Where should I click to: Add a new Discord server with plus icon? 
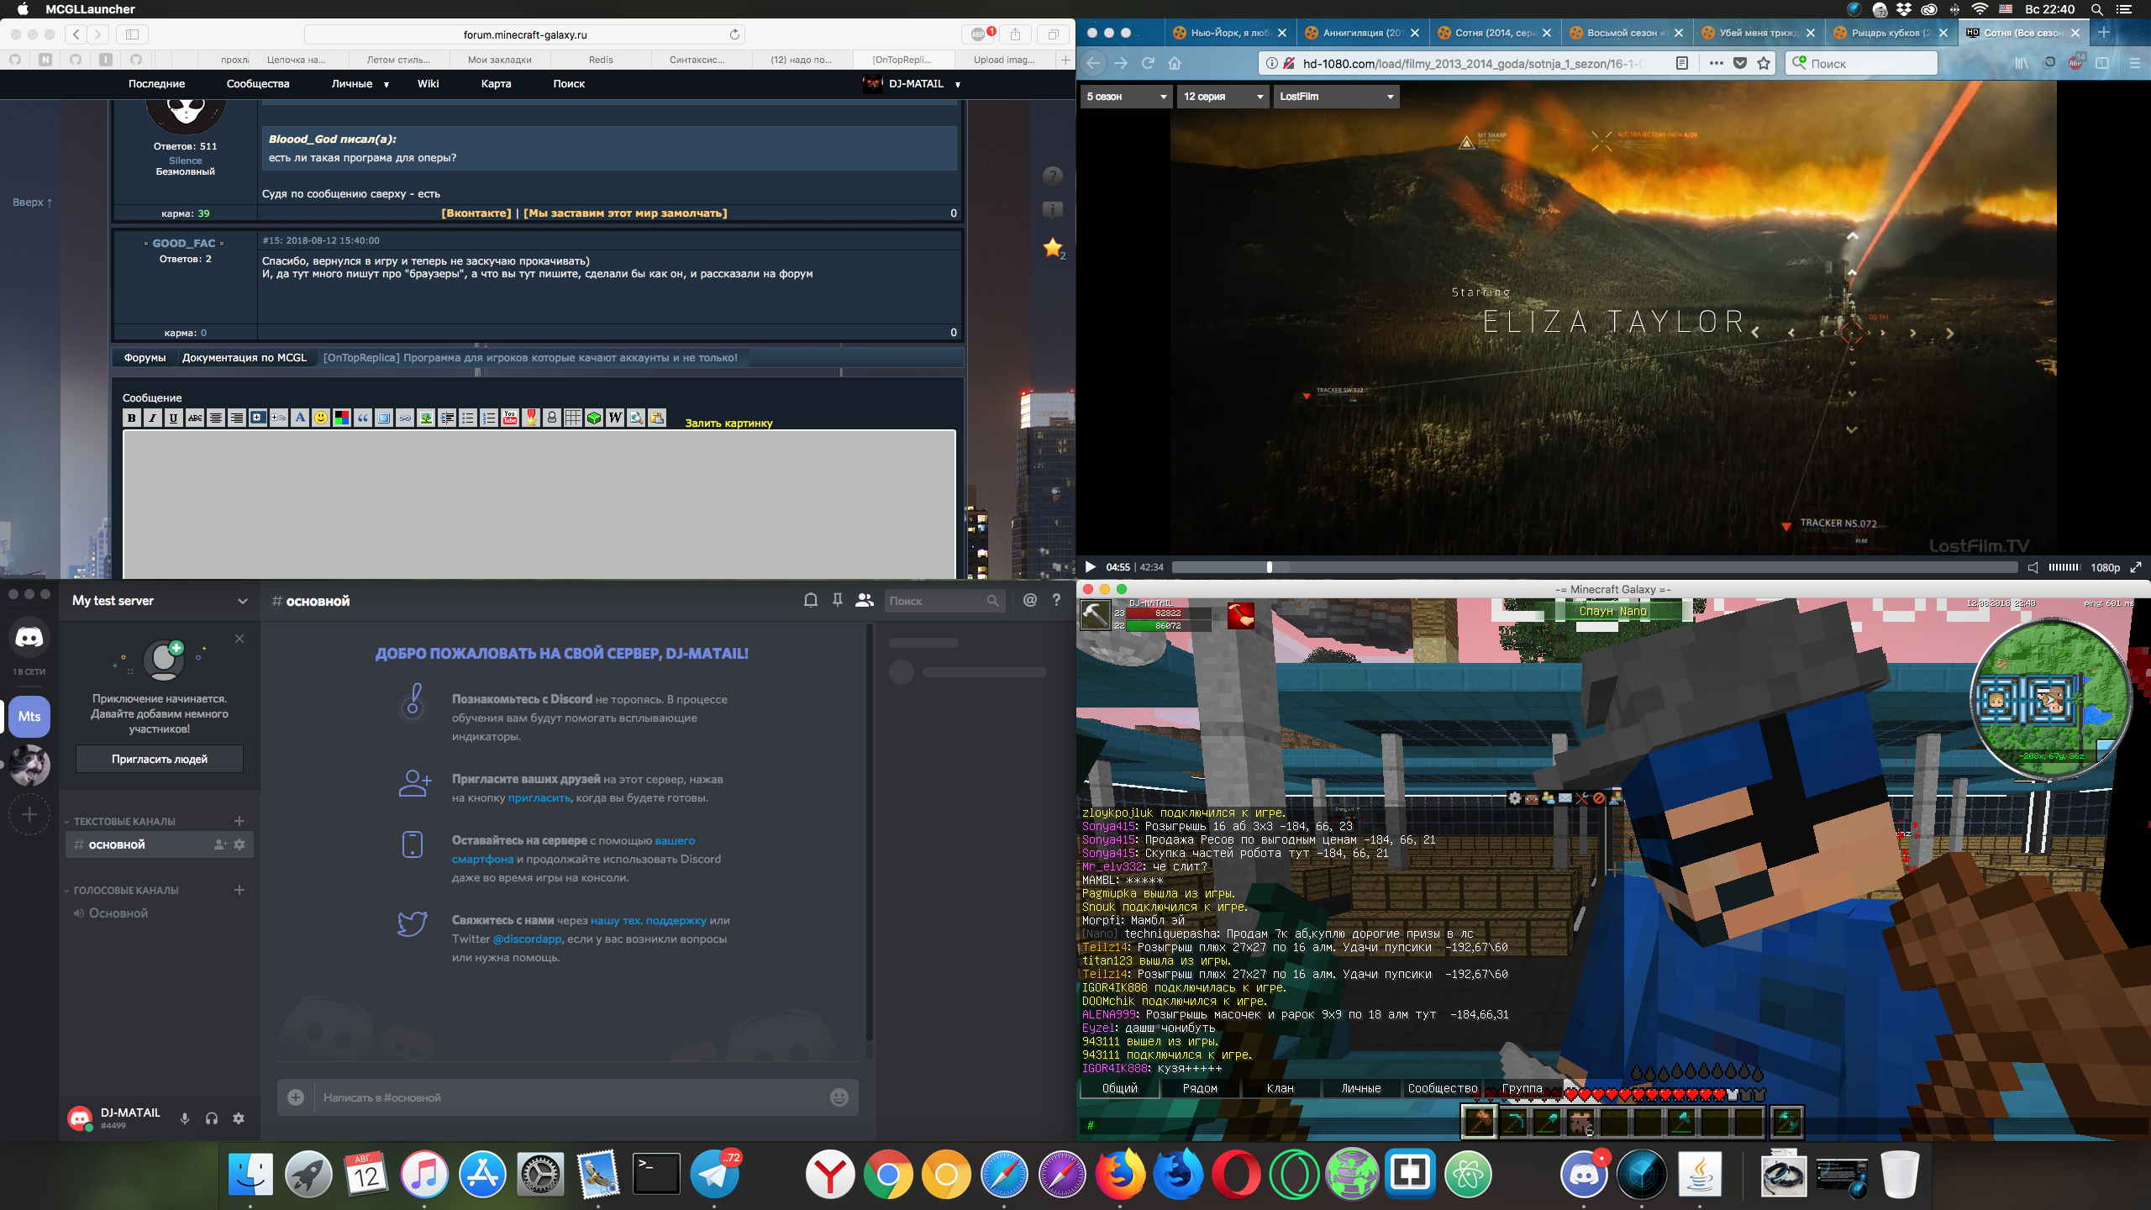(29, 814)
